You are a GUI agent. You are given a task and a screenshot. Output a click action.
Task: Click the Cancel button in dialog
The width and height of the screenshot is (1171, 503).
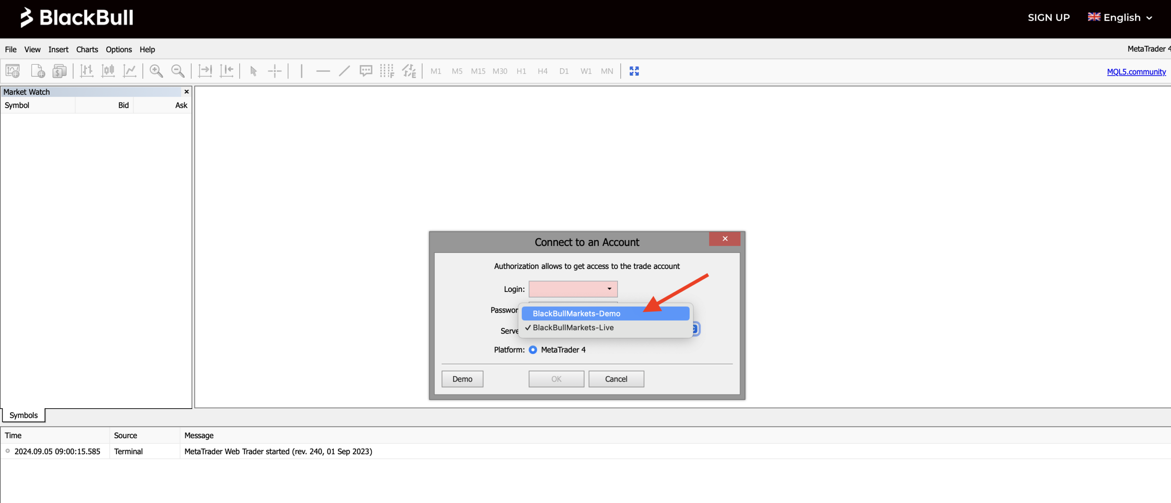616,379
